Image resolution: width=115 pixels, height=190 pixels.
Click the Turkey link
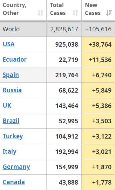coord(13,136)
